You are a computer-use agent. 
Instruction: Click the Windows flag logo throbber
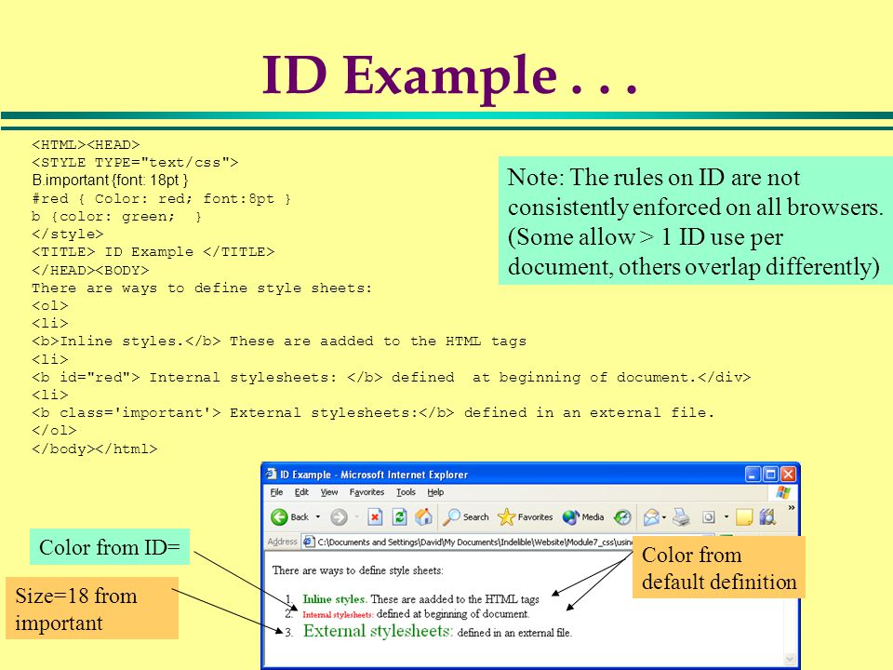[x=783, y=492]
